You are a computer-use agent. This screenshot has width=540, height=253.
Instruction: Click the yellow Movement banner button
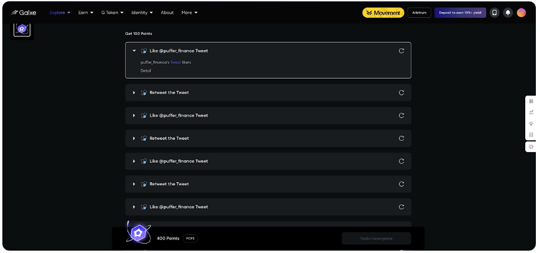(x=383, y=13)
